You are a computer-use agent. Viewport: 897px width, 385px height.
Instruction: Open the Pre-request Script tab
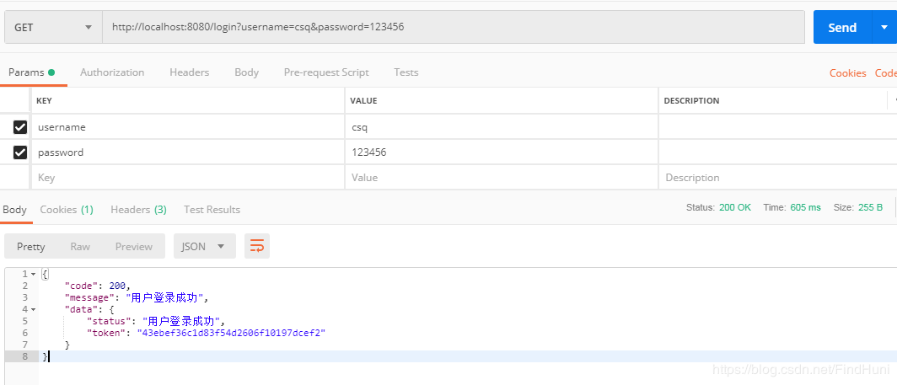(x=326, y=72)
